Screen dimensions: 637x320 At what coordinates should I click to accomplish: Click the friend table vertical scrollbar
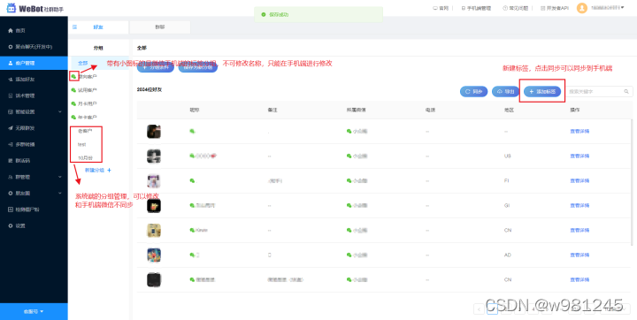click(632, 182)
